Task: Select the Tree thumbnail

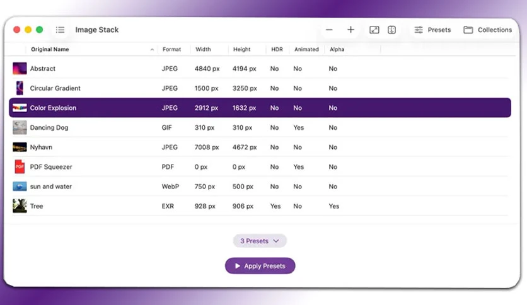Action: 20,206
